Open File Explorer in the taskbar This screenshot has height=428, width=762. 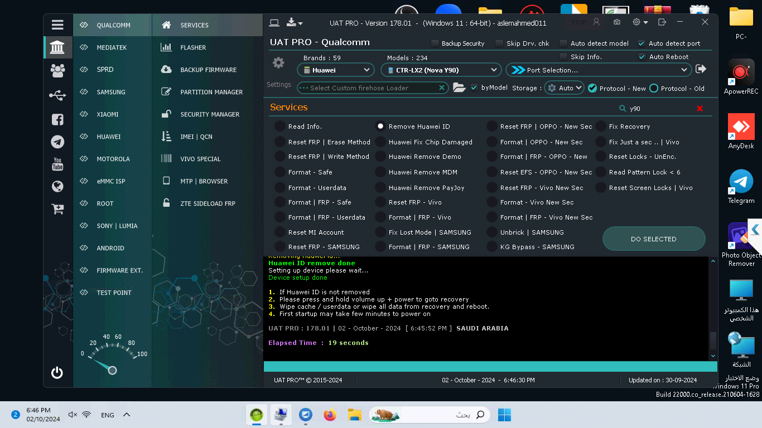354,415
